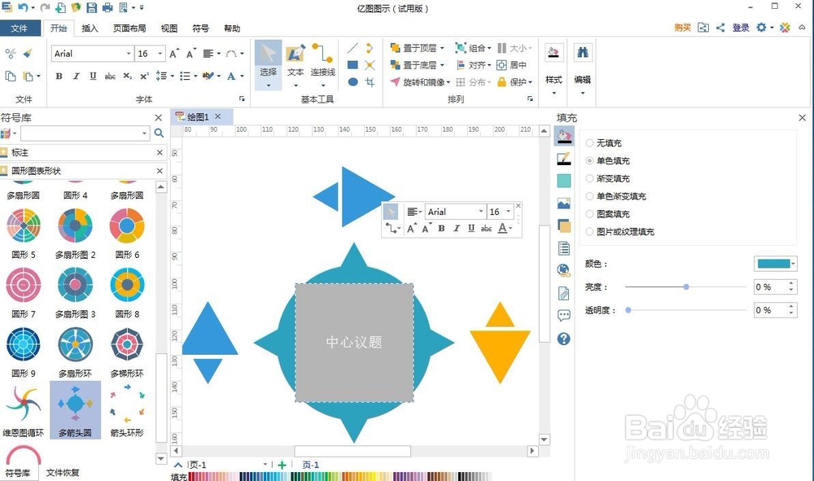Open the attachment panel icon
Viewport: 814px width, 481px height.
tap(564, 293)
